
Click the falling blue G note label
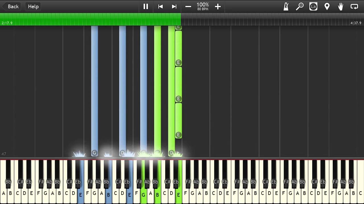pos(94,153)
